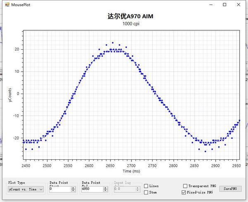248x202 pixels.
Task: Click the Input lag up arrow
Action: (138, 188)
